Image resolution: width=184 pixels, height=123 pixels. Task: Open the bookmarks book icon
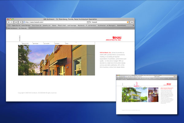coord(9,26)
